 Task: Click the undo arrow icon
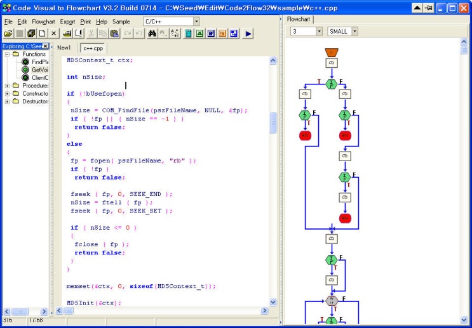point(138,34)
